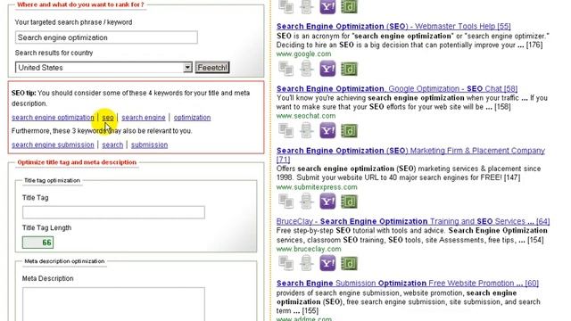Click the Yahoo icon under www.seochat.com
The image size is (571, 321).
coord(327,131)
